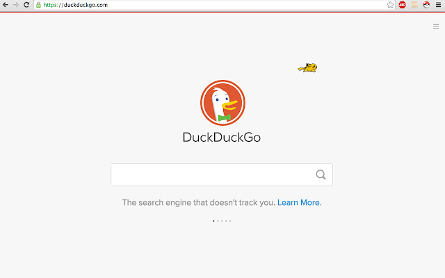445x278 pixels.
Task: Click the running Pikachu sprite
Action: pos(307,68)
